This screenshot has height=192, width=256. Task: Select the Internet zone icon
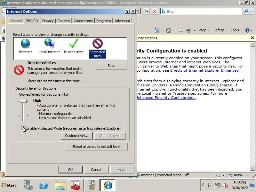click(x=25, y=44)
